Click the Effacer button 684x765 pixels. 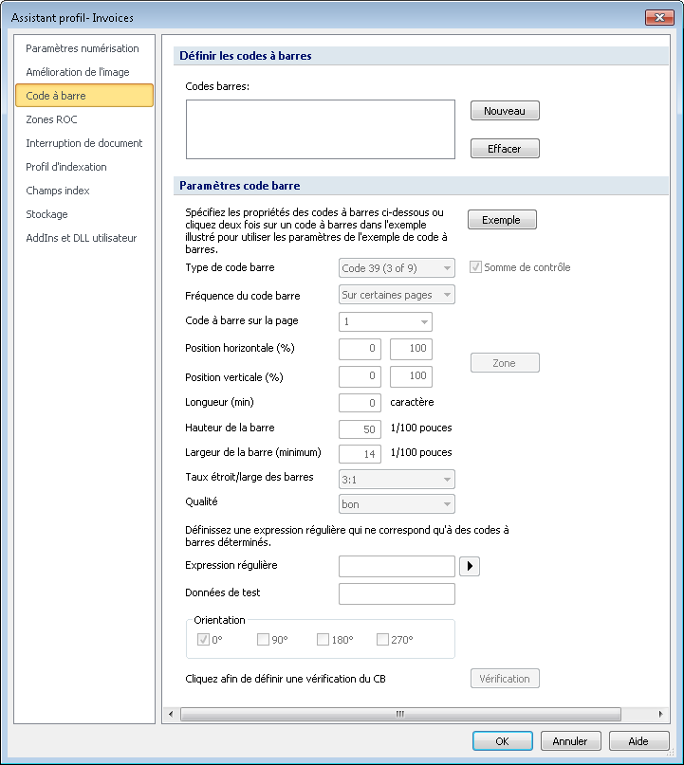point(505,149)
